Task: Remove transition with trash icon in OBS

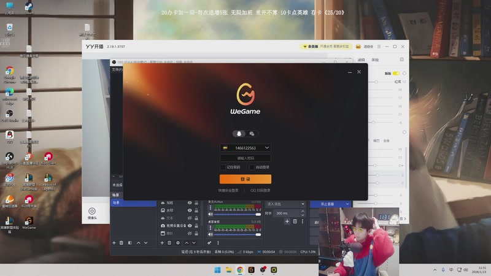Action: coord(295,221)
